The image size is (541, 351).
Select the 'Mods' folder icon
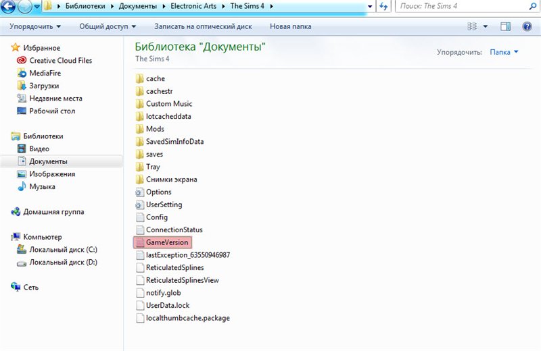tap(139, 129)
